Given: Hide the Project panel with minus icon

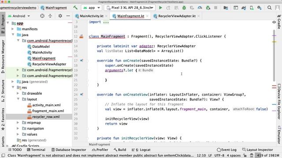Looking at the screenshot, I should point(68,16).
